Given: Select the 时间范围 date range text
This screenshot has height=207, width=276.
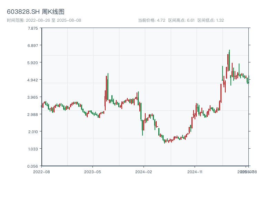Looking at the screenshot, I should click(x=44, y=20).
